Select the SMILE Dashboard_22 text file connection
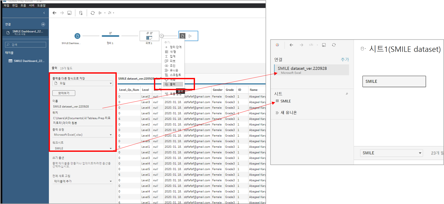 click(25, 32)
